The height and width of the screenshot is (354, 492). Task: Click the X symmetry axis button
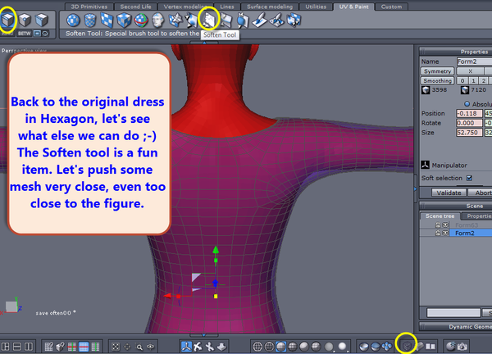[x=470, y=71]
